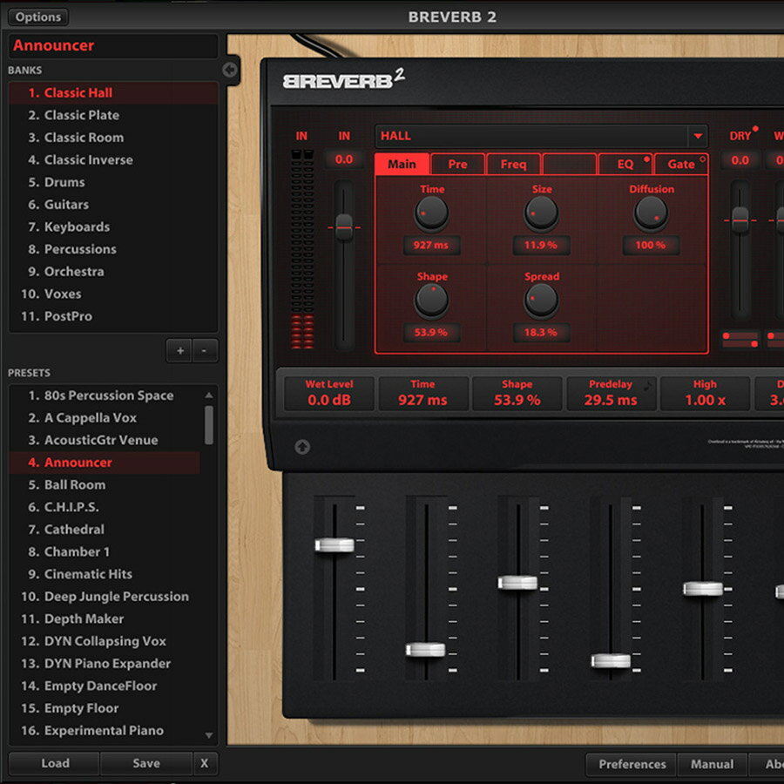Remove the bank with minus button
The width and height of the screenshot is (784, 784).
tap(205, 350)
